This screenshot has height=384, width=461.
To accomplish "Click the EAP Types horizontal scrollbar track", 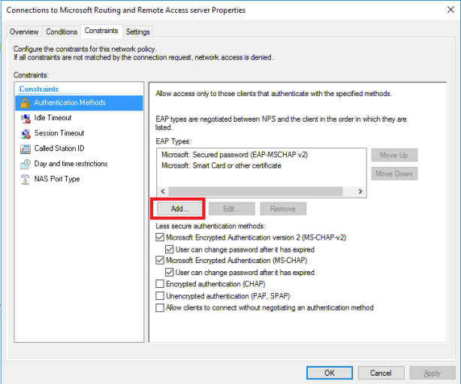I will coord(255,192).
